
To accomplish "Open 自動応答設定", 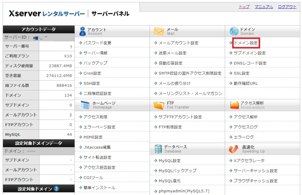I will click(x=170, y=63).
